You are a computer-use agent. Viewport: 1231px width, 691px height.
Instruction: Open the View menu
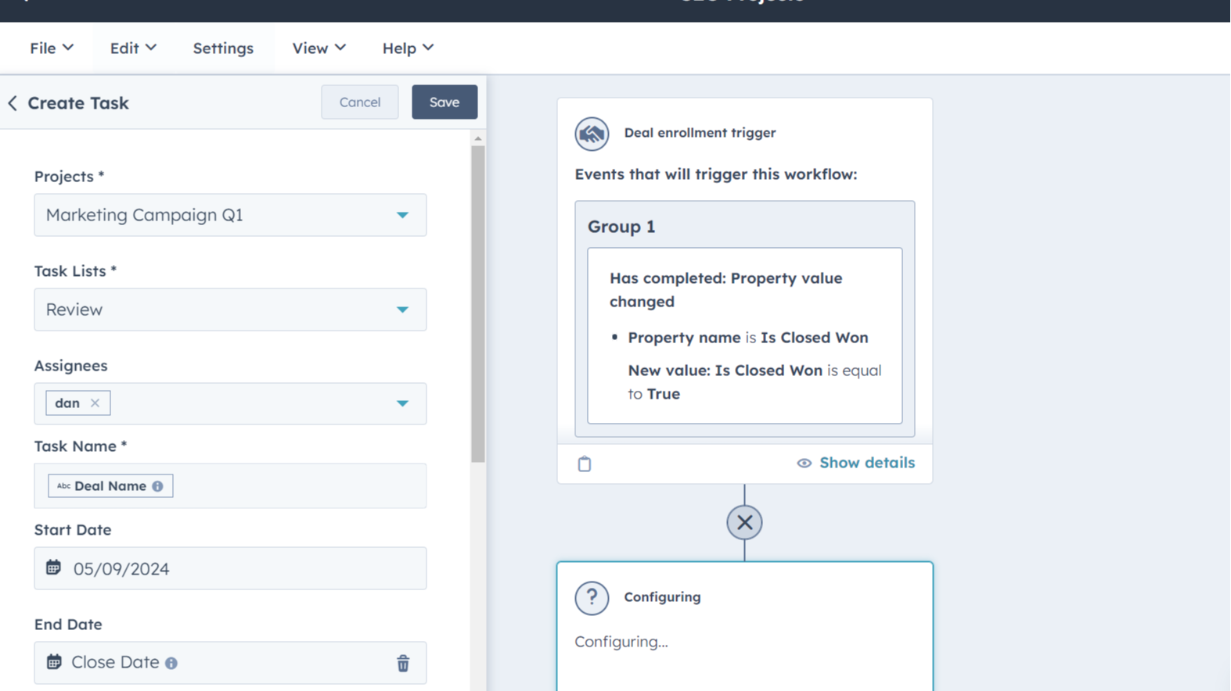(x=319, y=48)
